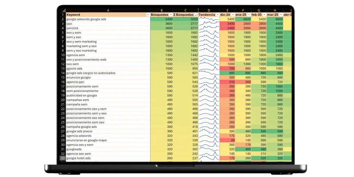
Task: Select column A by its header
Action: (x=108, y=10)
